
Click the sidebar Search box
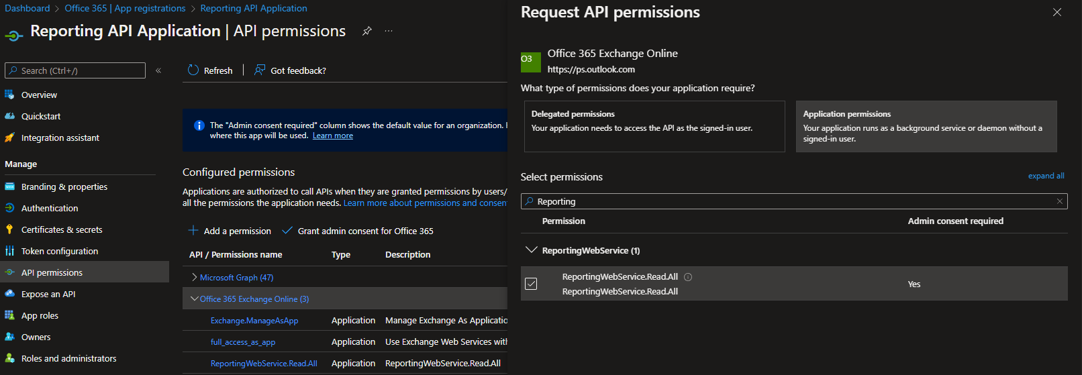coord(75,70)
